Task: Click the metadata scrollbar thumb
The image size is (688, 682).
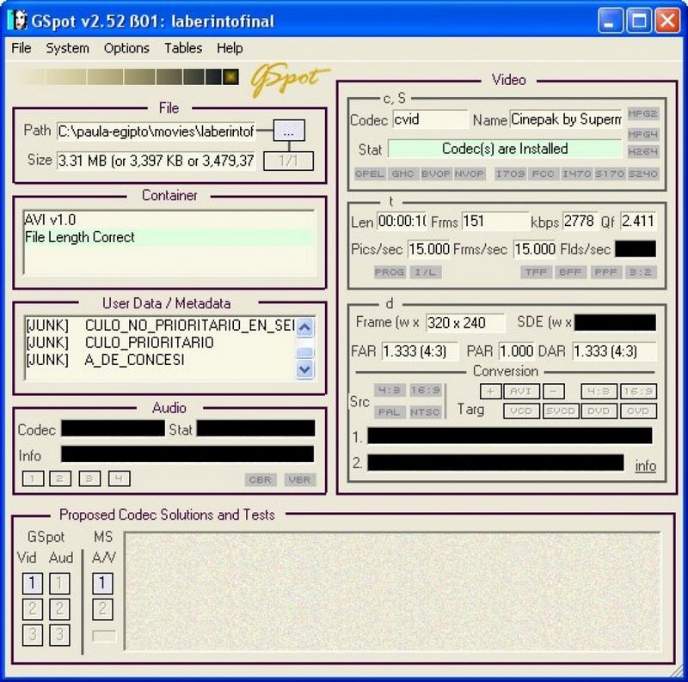Action: [304, 352]
